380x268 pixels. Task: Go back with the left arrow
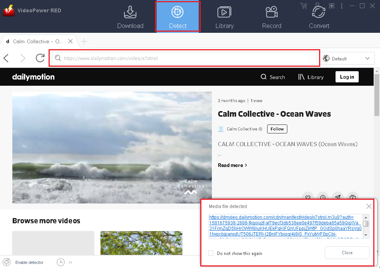click(x=6, y=58)
